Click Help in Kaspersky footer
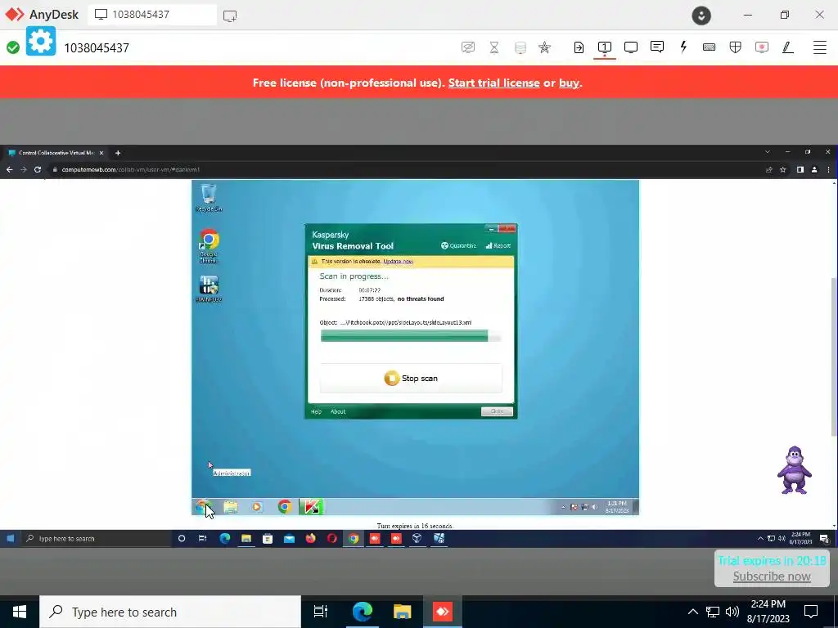This screenshot has height=628, width=838. pyautogui.click(x=317, y=412)
